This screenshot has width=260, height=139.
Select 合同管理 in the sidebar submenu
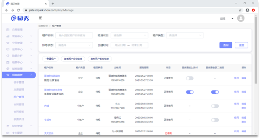[x=19, y=104]
